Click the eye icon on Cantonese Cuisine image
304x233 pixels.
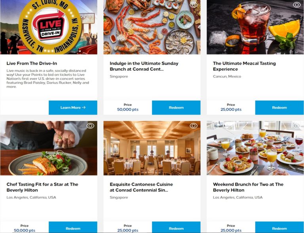click(193, 126)
